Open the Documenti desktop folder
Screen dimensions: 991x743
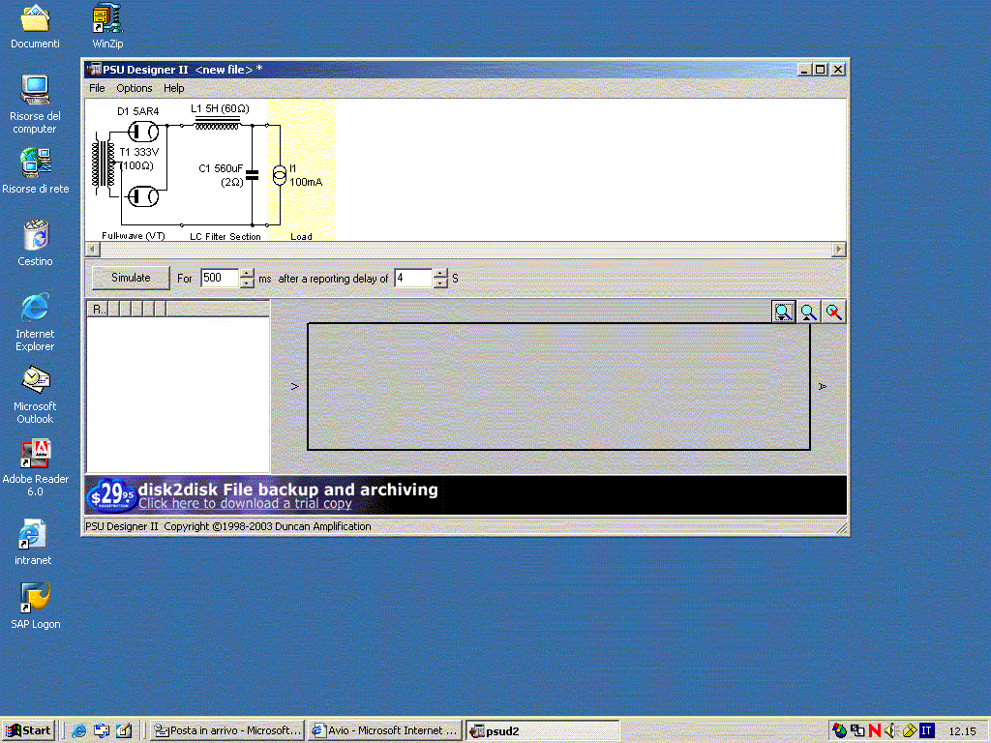pos(35,26)
